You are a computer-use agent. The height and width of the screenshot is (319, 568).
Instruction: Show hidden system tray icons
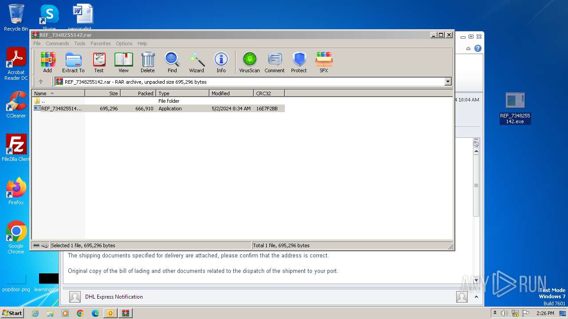coord(495,313)
